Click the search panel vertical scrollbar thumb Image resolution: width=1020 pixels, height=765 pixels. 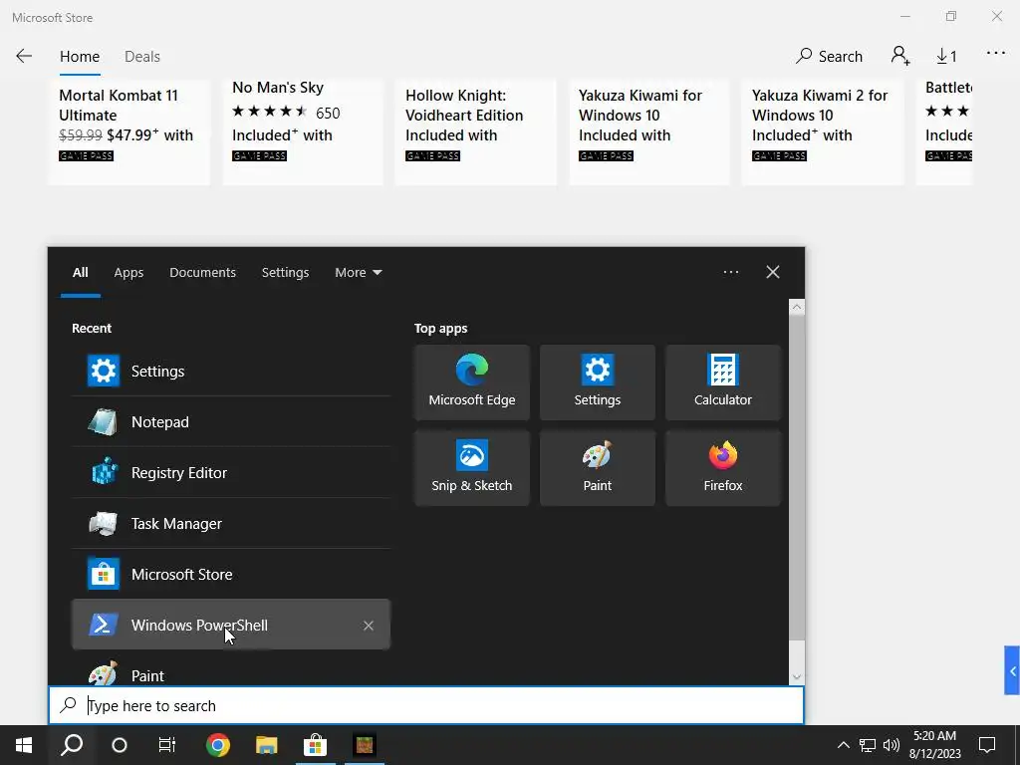pyautogui.click(x=796, y=478)
